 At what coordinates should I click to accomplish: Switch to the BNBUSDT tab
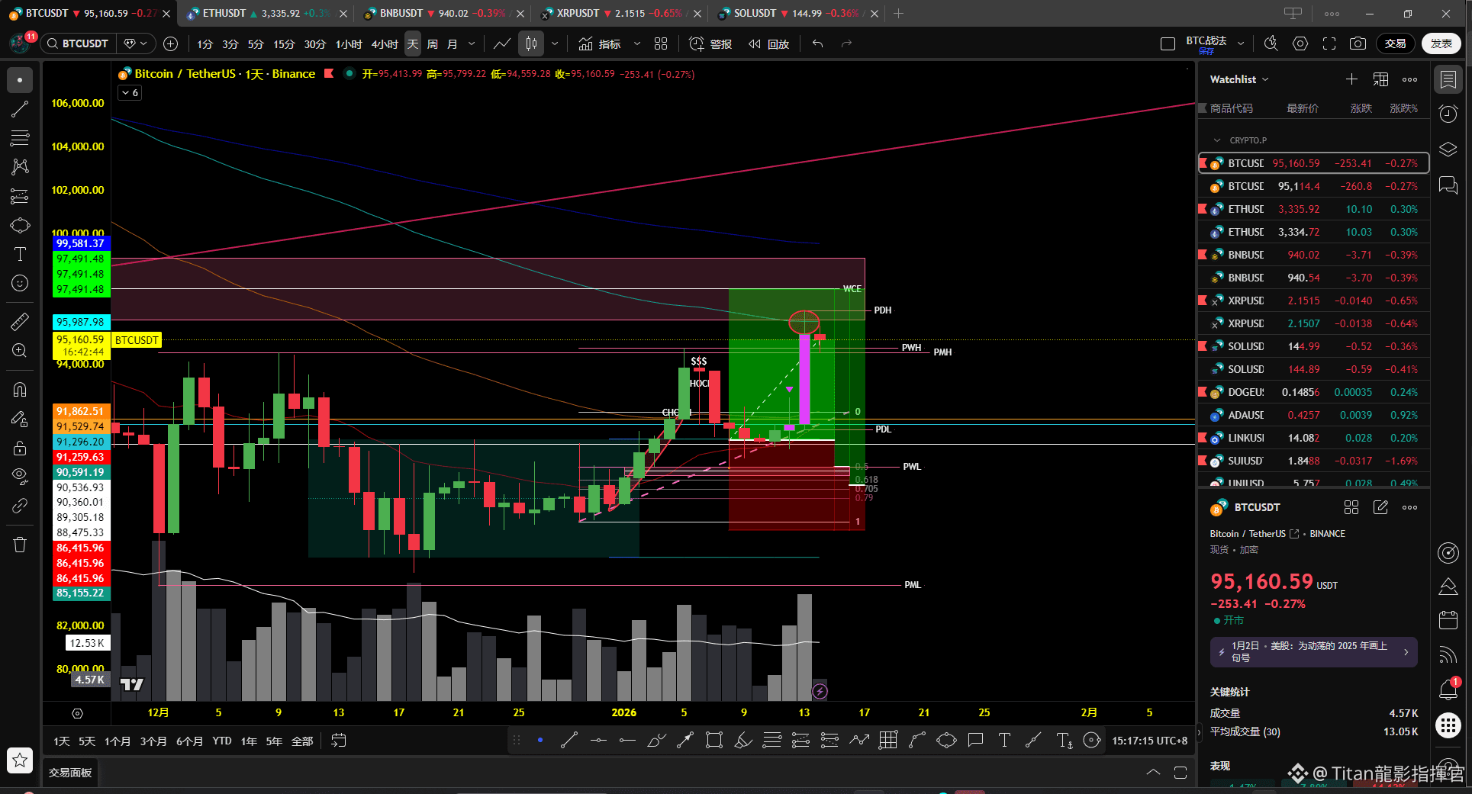coord(442,13)
